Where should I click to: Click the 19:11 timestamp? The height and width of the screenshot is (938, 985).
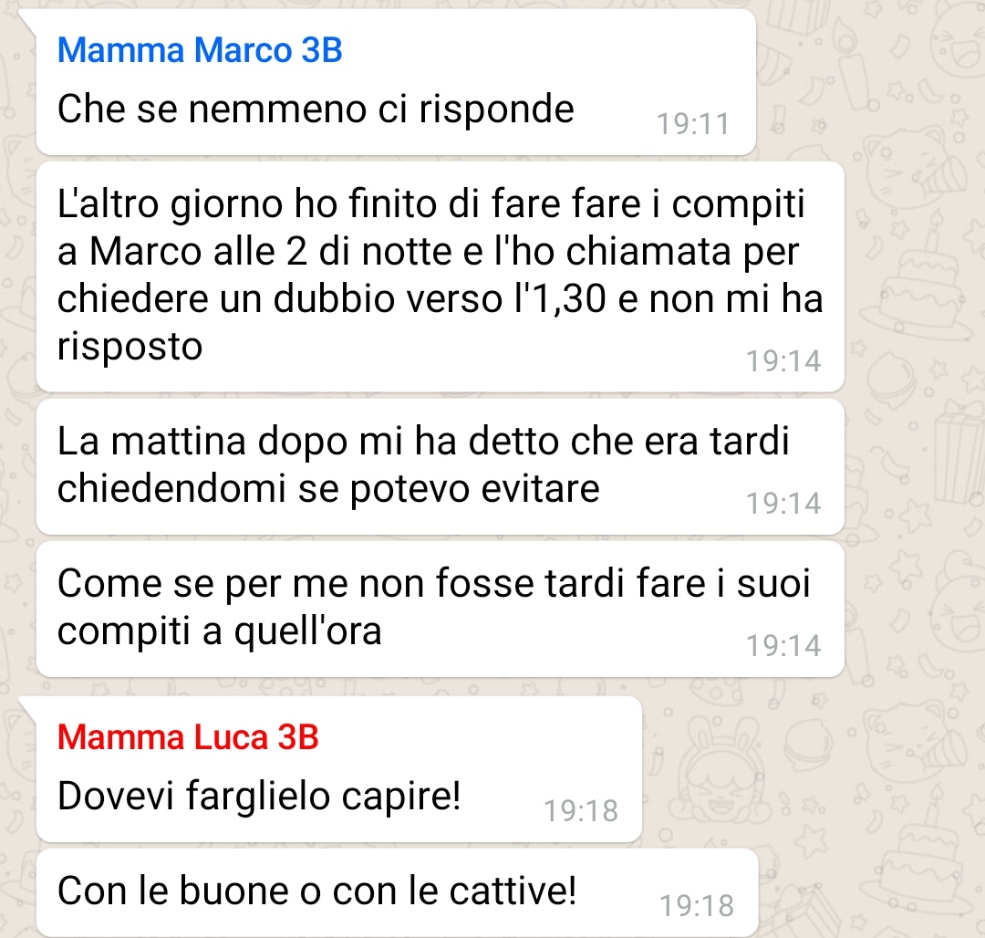pyautogui.click(x=693, y=124)
